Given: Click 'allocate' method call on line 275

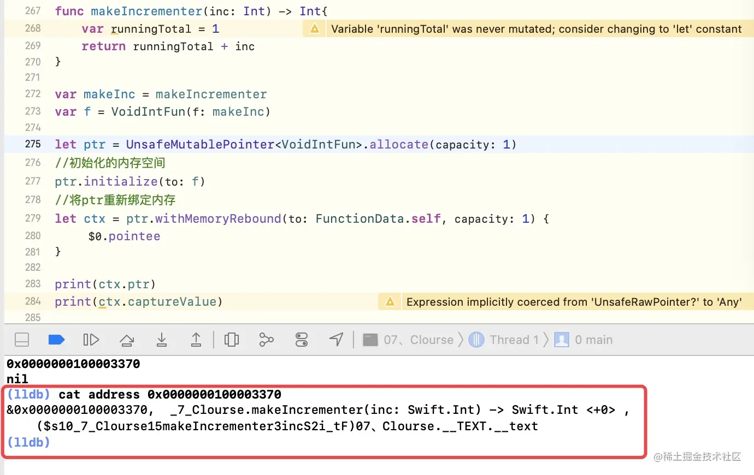Looking at the screenshot, I should click(399, 145).
